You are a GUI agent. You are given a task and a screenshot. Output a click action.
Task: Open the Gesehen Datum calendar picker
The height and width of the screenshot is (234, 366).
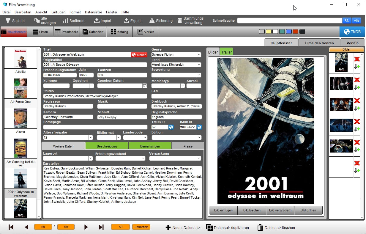[x=145, y=86]
